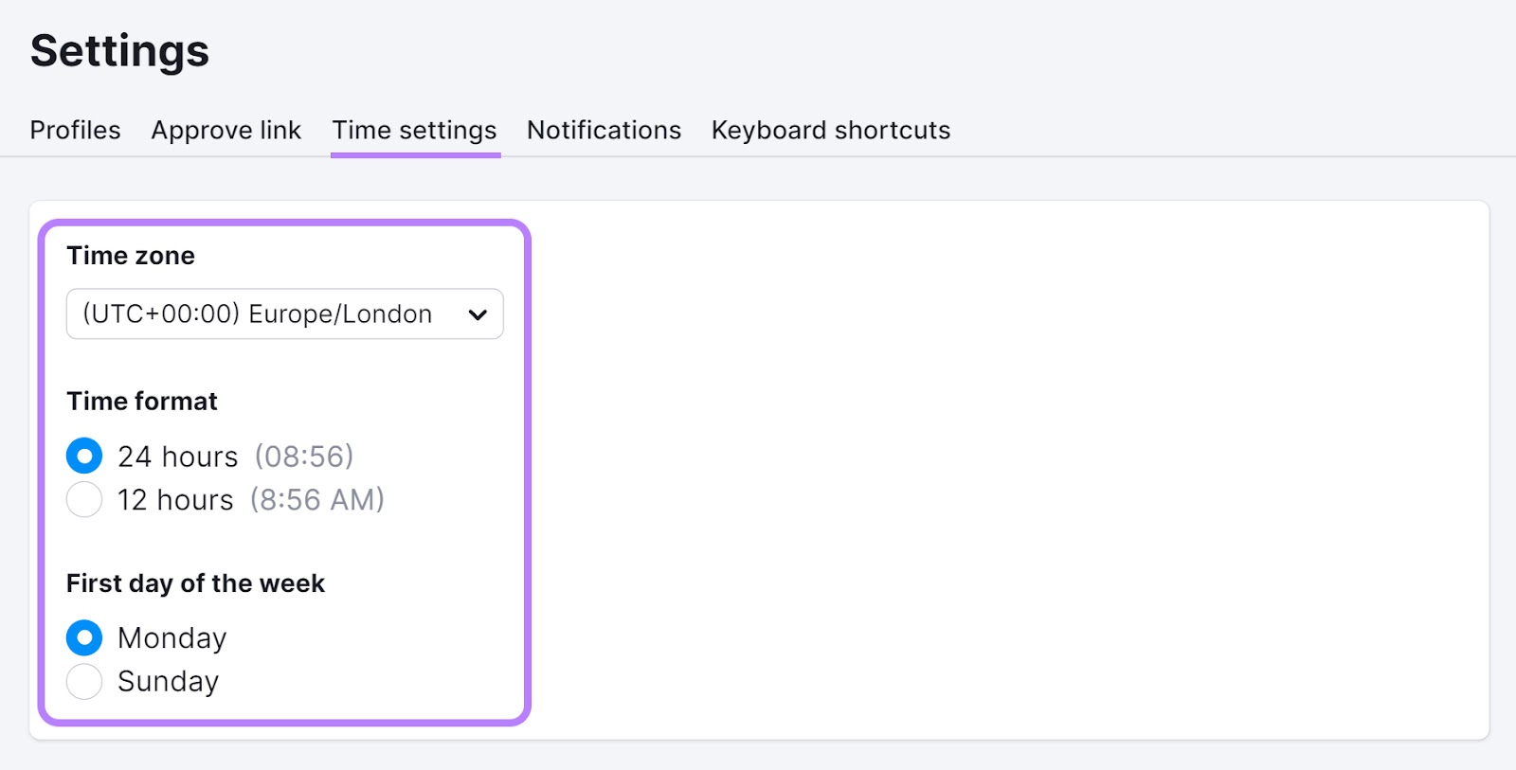1516x770 pixels.
Task: Select the Time settings tab
Action: 414,130
